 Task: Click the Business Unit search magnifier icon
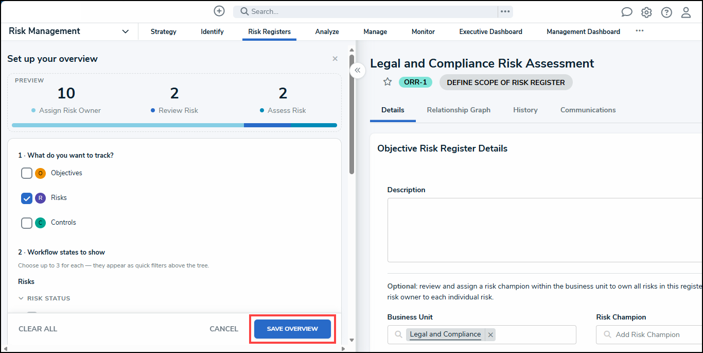[398, 334]
